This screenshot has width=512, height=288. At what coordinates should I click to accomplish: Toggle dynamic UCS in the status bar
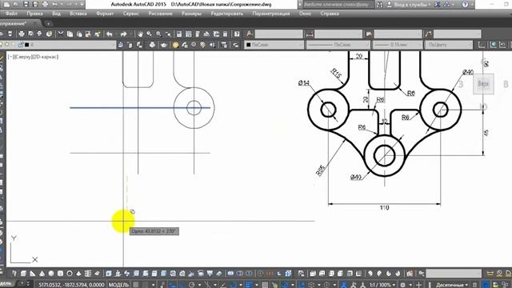point(302,285)
